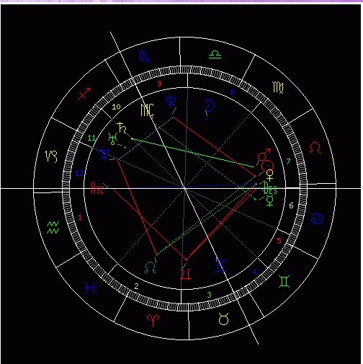Image resolution: width=363 pixels, height=364 pixels.
Task: Select the green Gemini zodiac glyph
Action: click(x=284, y=282)
